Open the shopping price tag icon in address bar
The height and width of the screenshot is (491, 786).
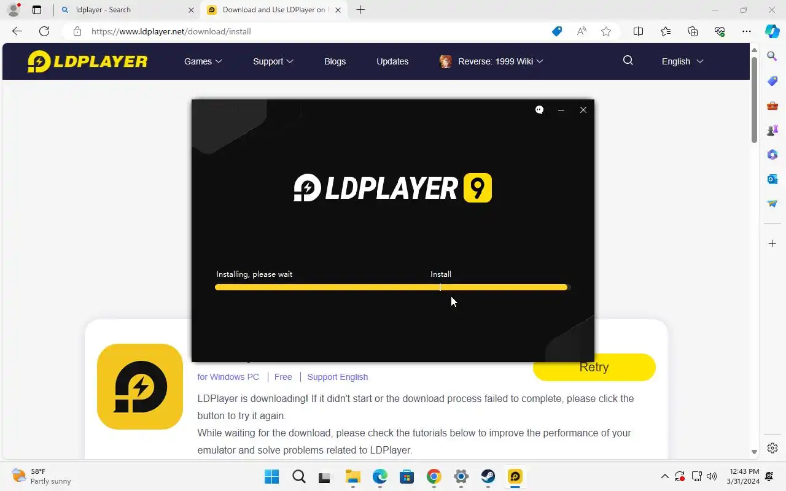[557, 31]
